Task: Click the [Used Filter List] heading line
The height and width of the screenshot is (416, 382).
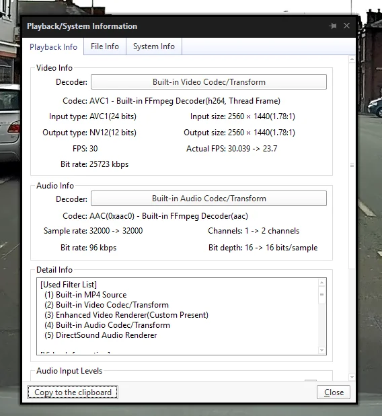Action: [69, 285]
